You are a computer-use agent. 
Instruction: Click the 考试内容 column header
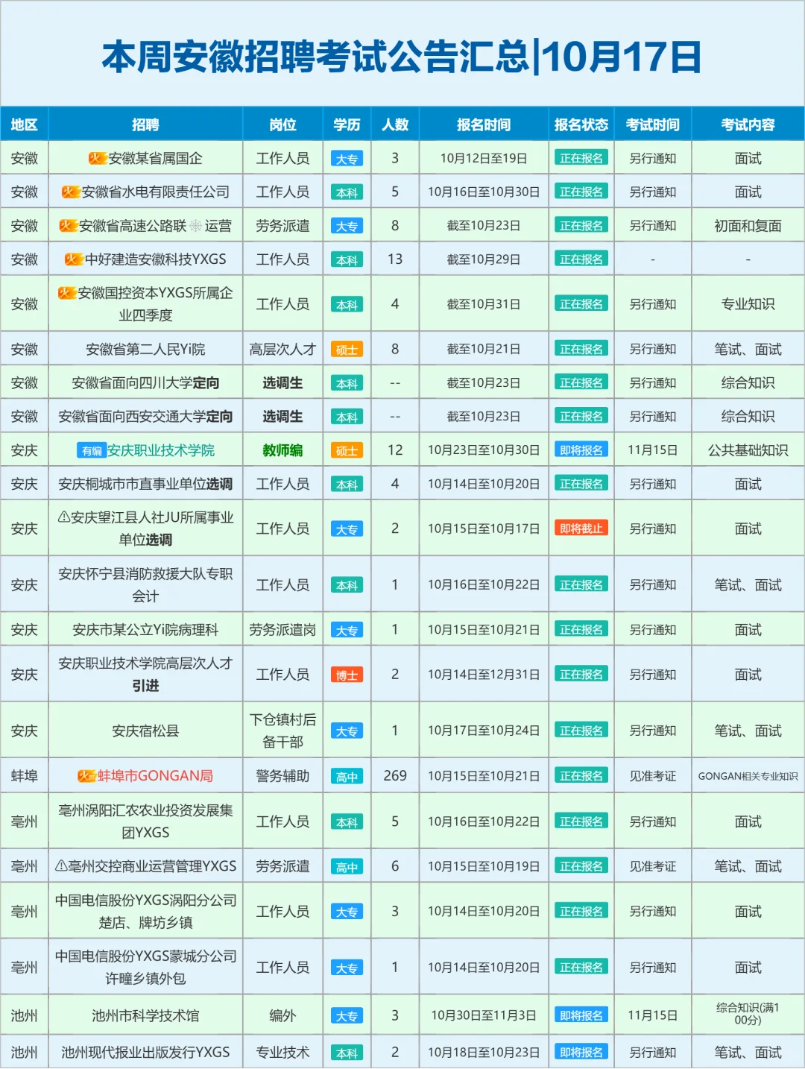748,124
